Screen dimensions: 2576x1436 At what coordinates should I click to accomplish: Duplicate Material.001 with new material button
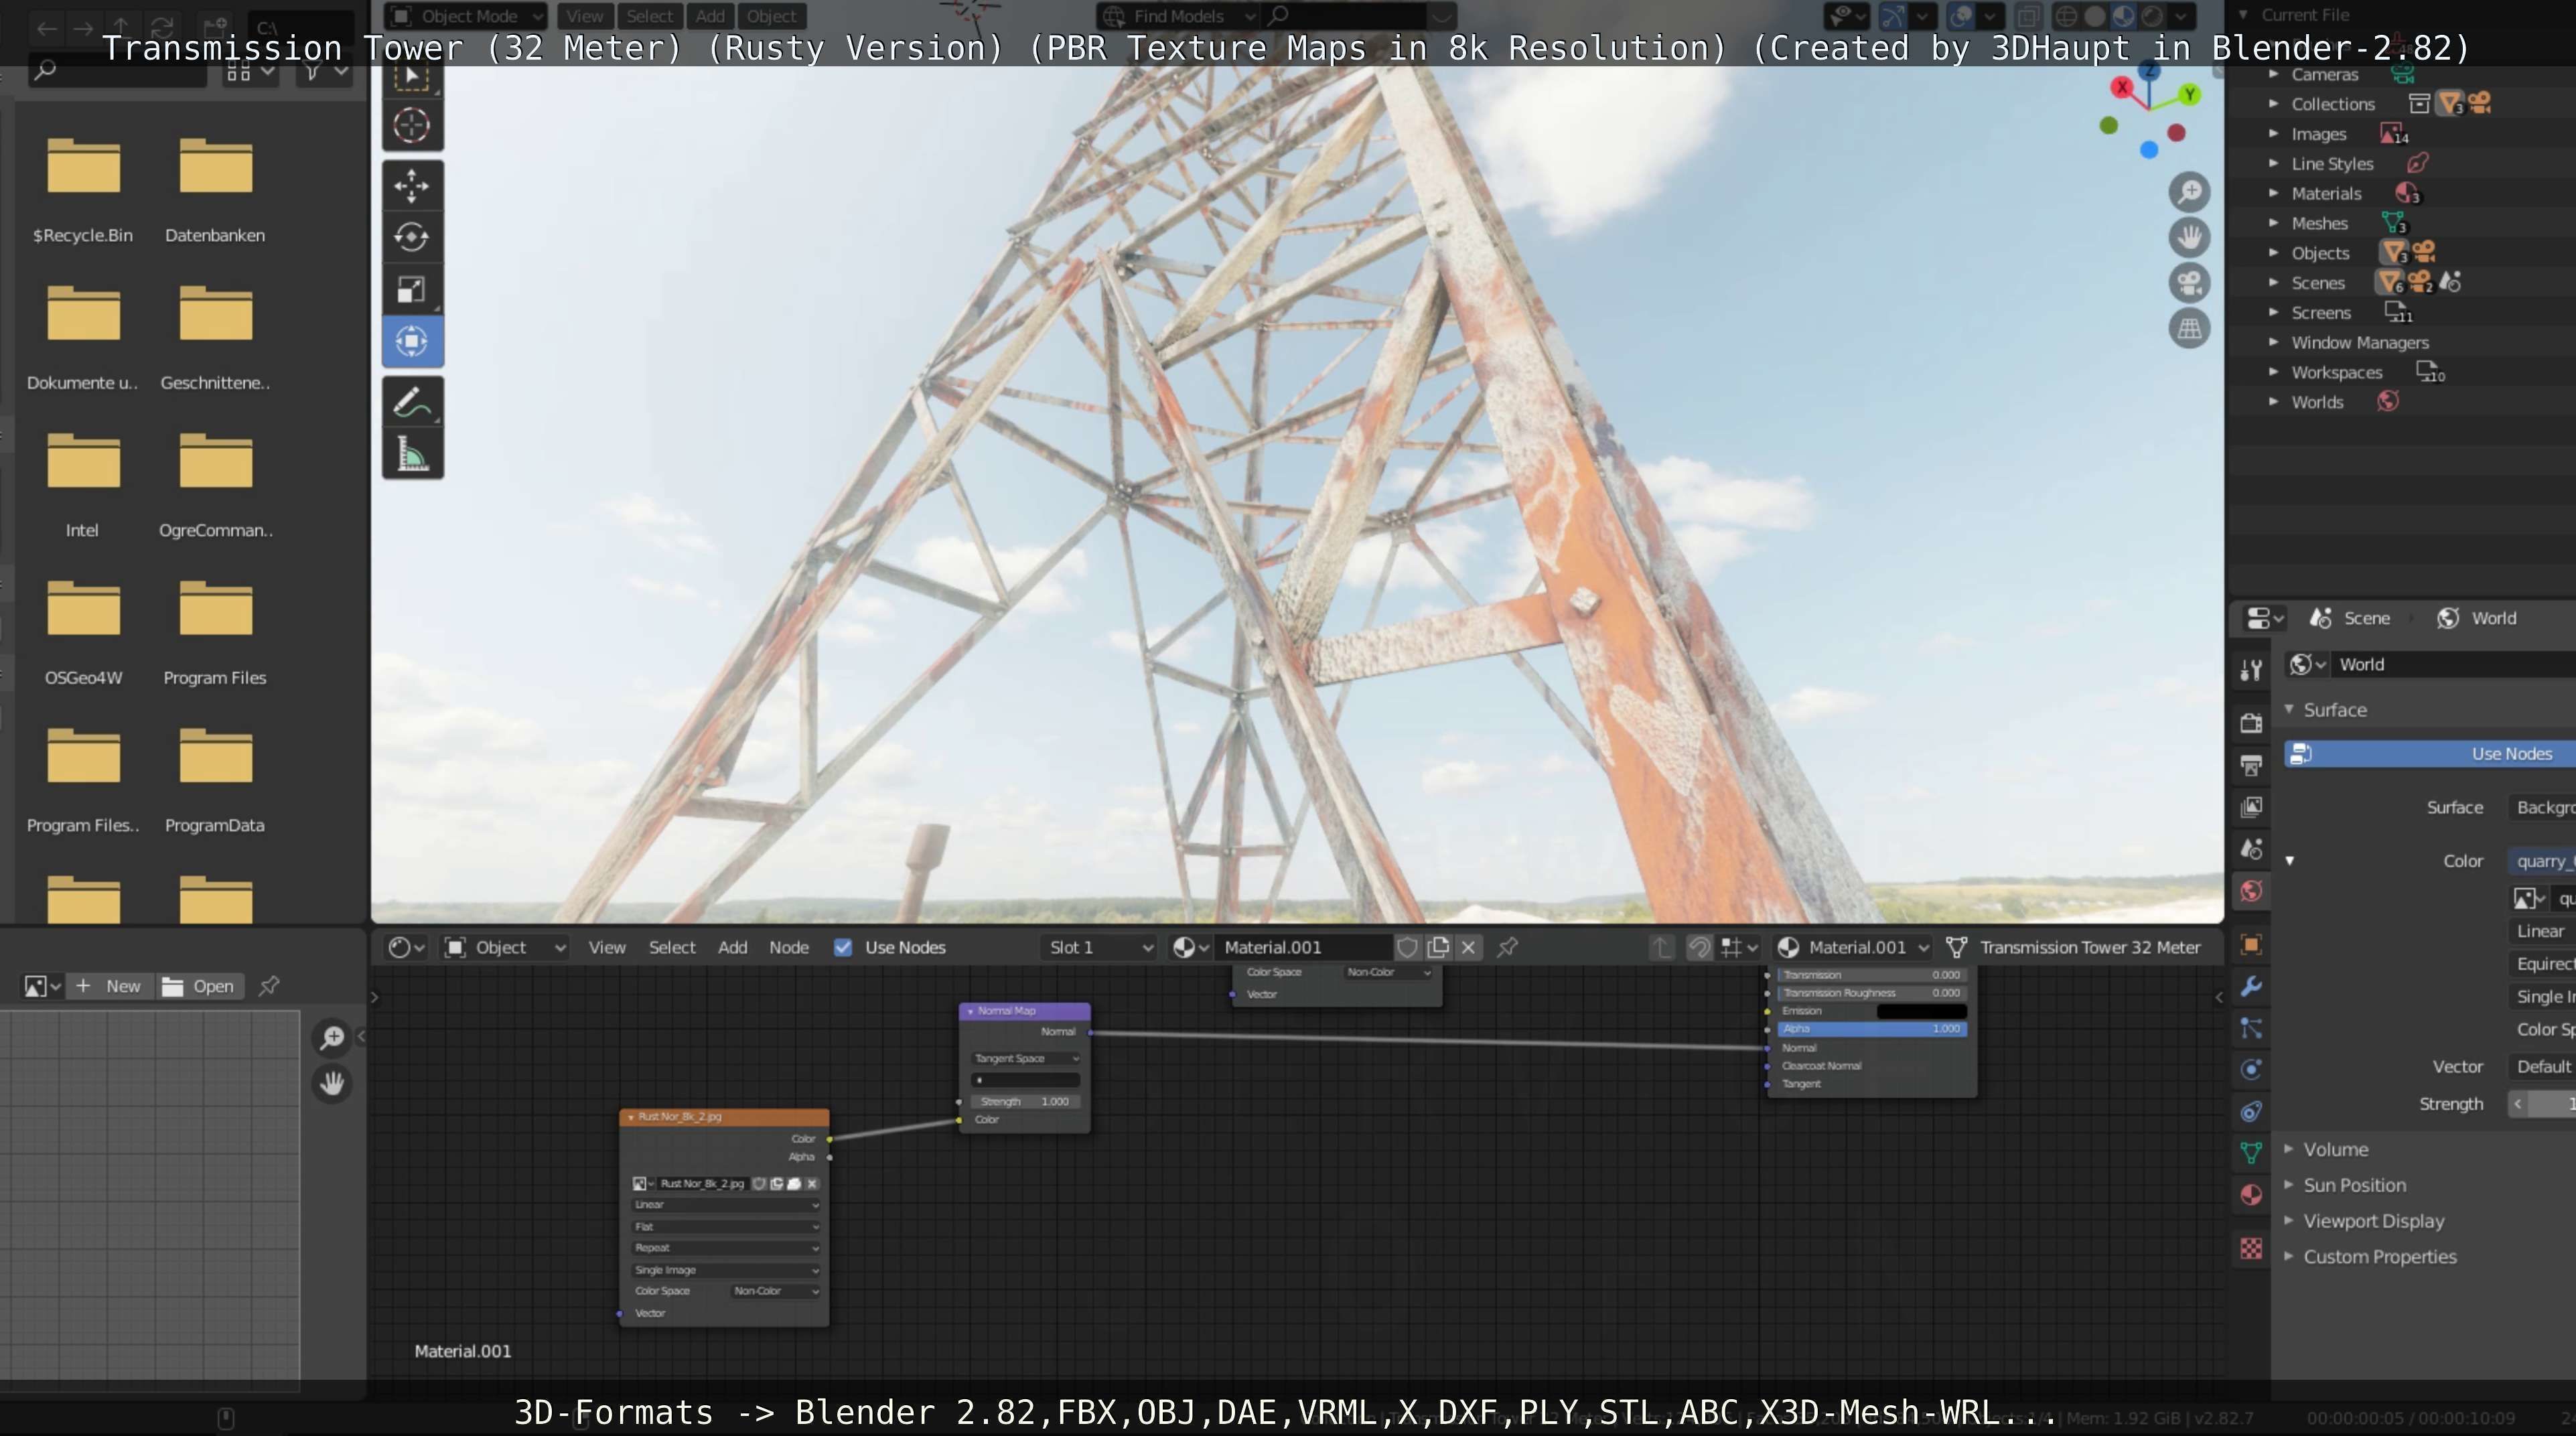click(x=1438, y=947)
